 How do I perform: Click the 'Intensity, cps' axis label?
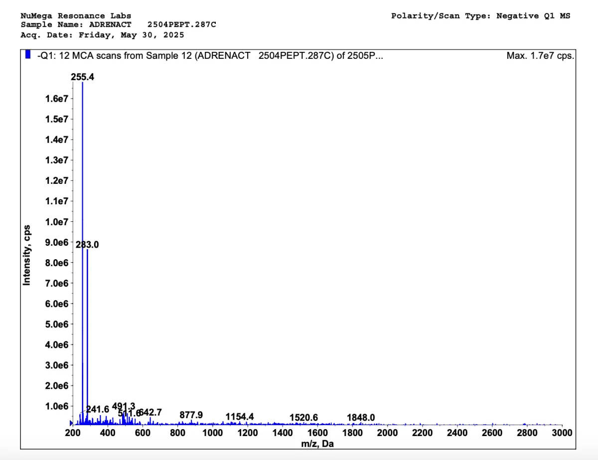tap(27, 255)
